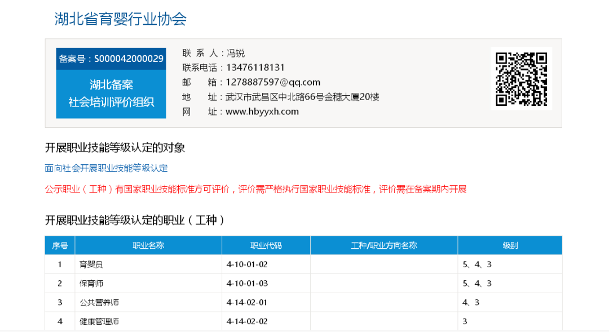
Task: Click the row number 4 cell
Action: click(60, 321)
